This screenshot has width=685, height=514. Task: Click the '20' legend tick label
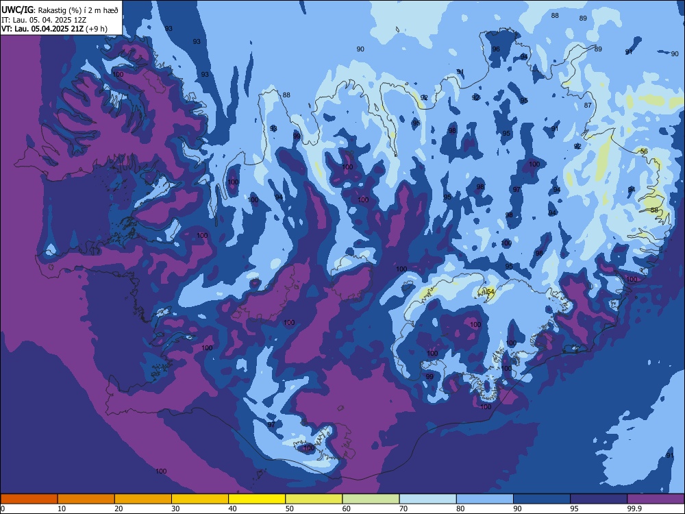(119, 509)
